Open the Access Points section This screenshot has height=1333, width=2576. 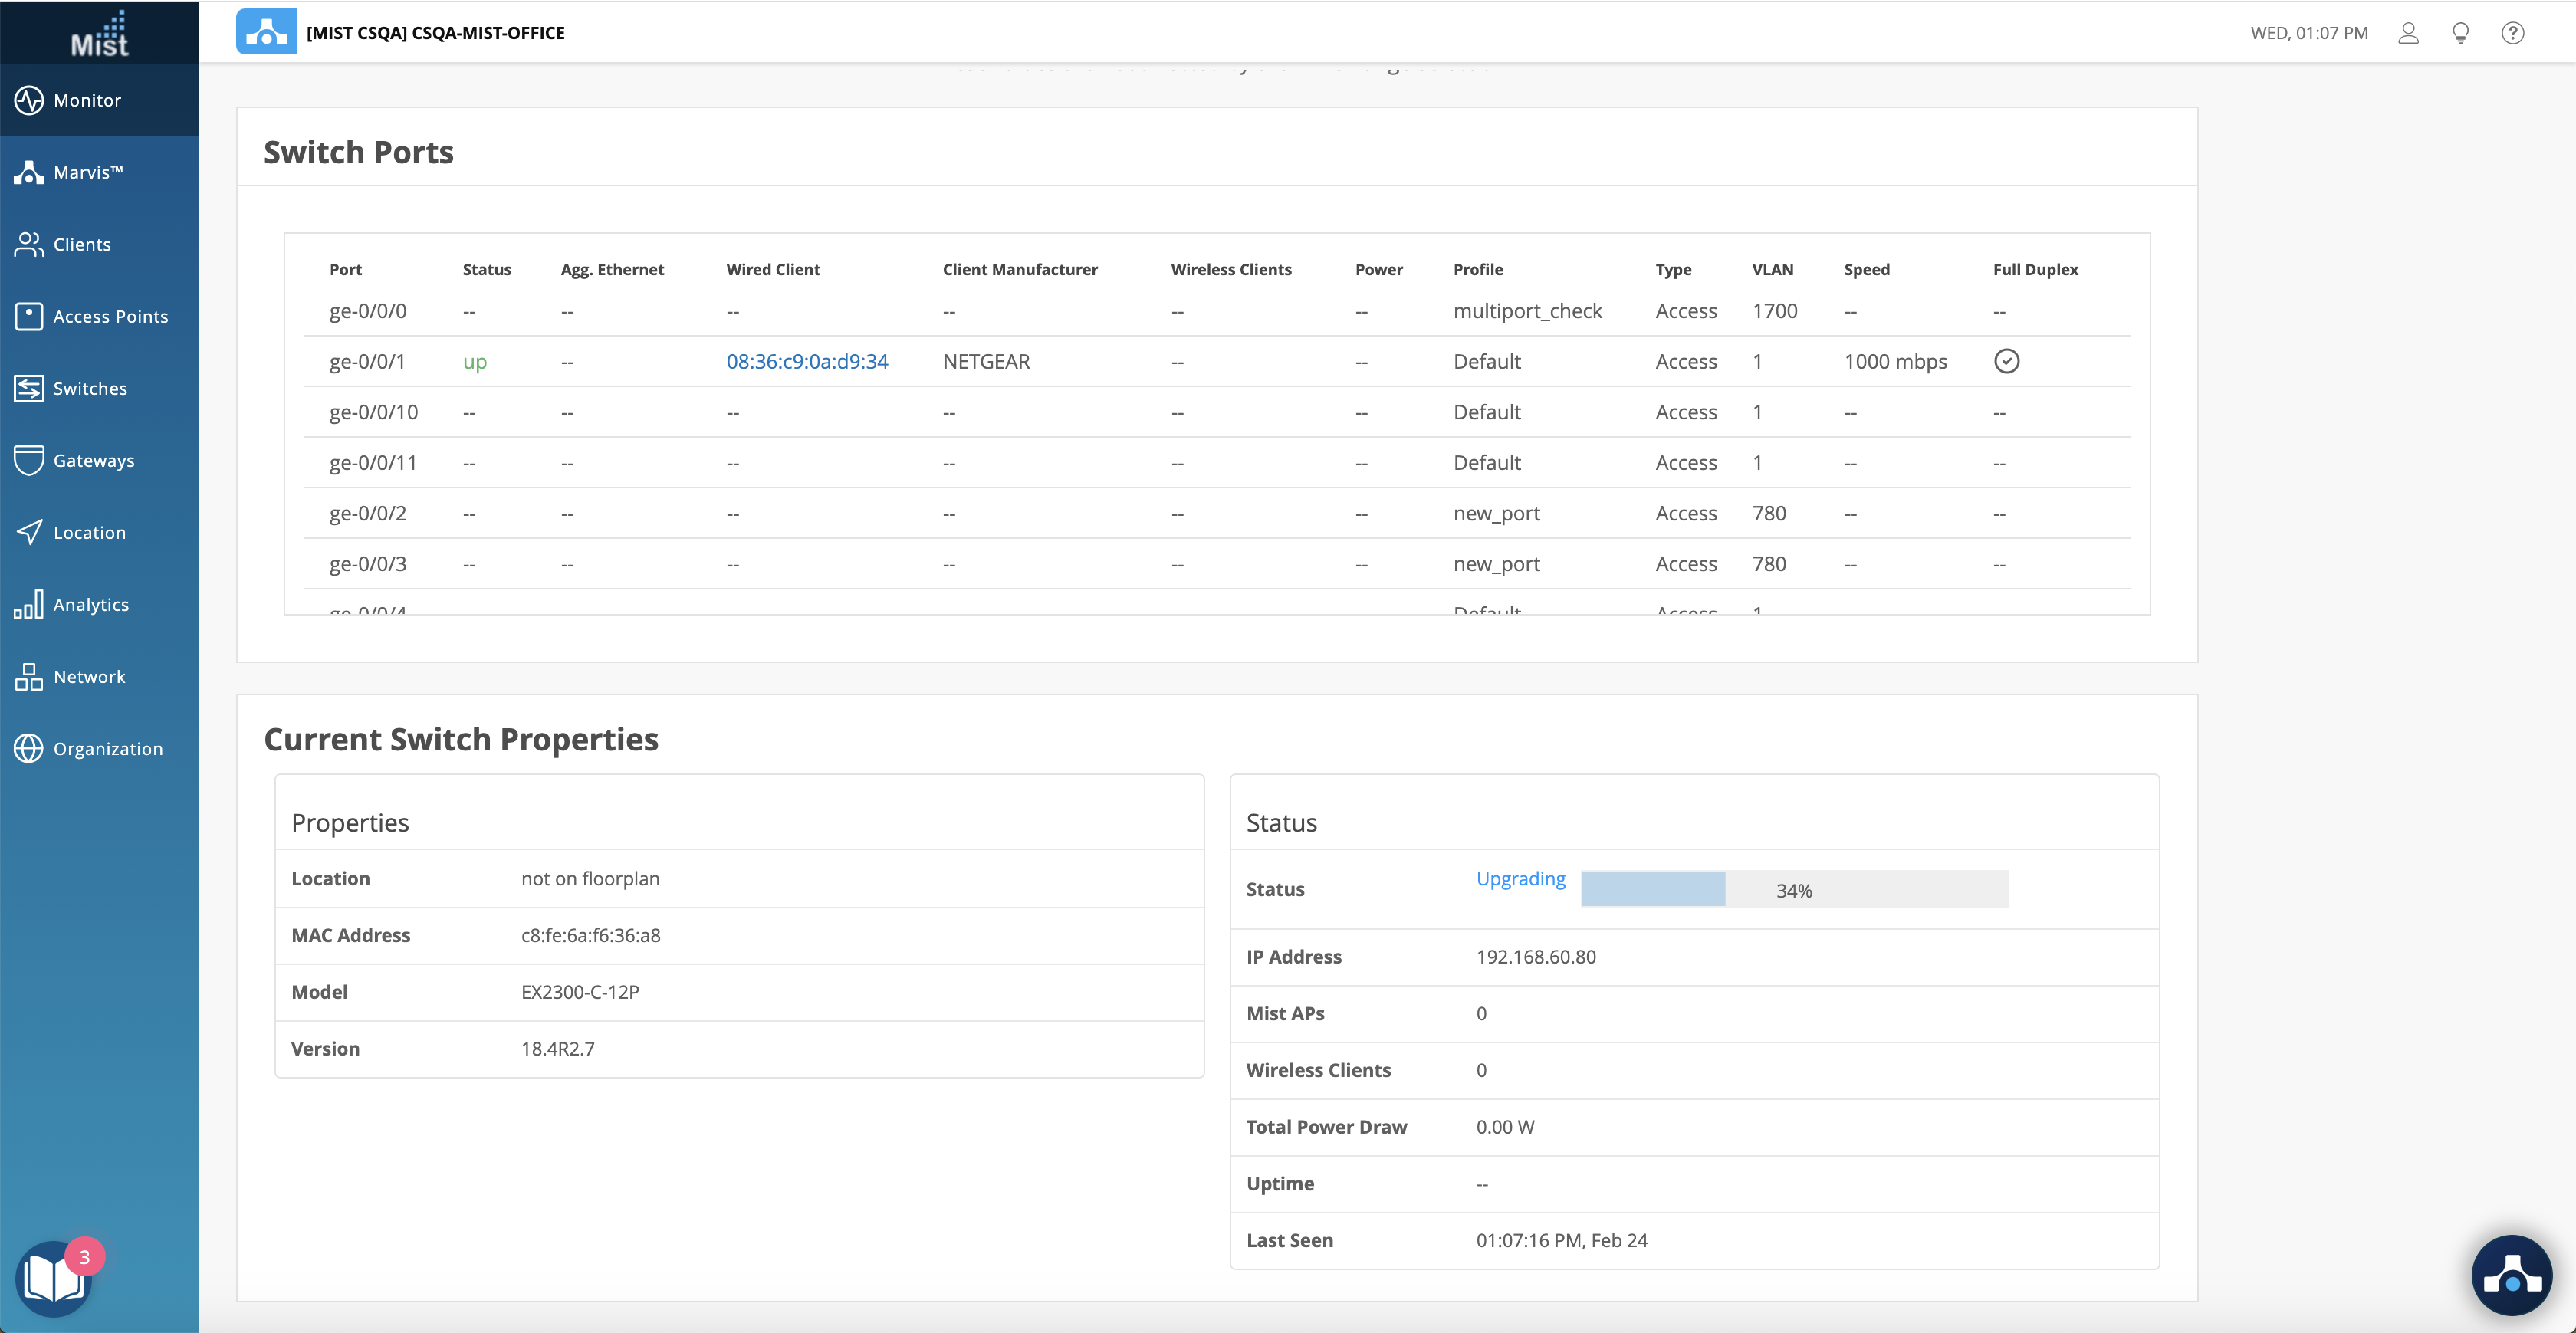(x=110, y=316)
